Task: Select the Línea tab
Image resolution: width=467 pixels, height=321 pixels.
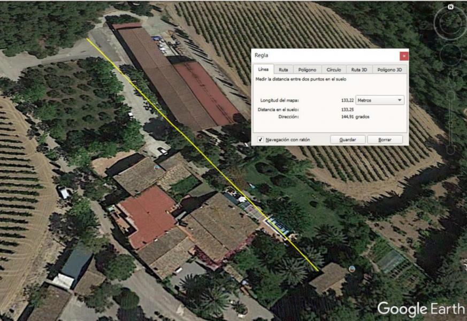Action: [x=263, y=69]
